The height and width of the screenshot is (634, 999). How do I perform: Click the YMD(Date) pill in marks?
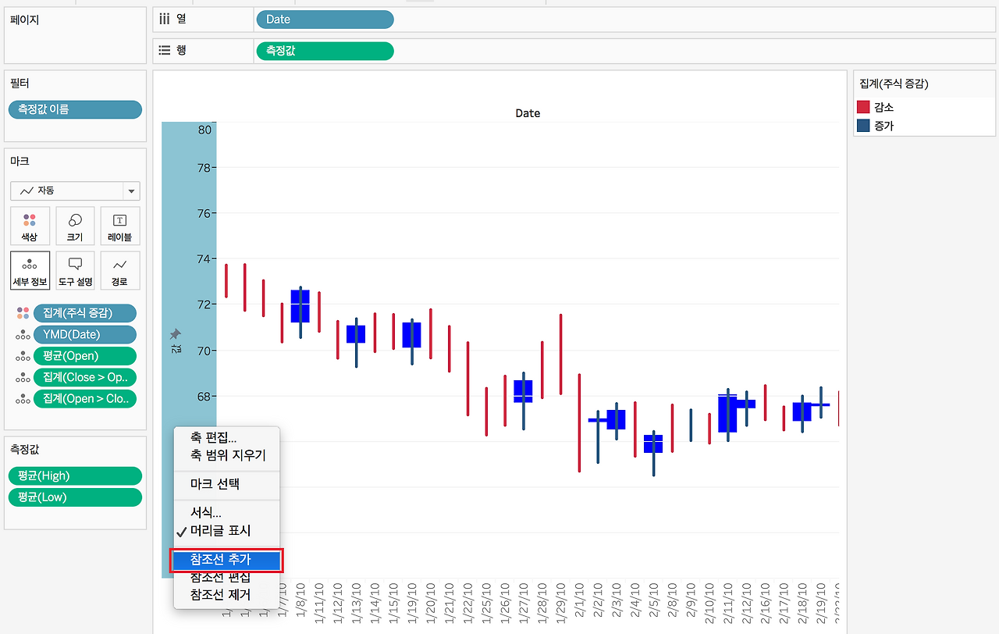pos(84,335)
